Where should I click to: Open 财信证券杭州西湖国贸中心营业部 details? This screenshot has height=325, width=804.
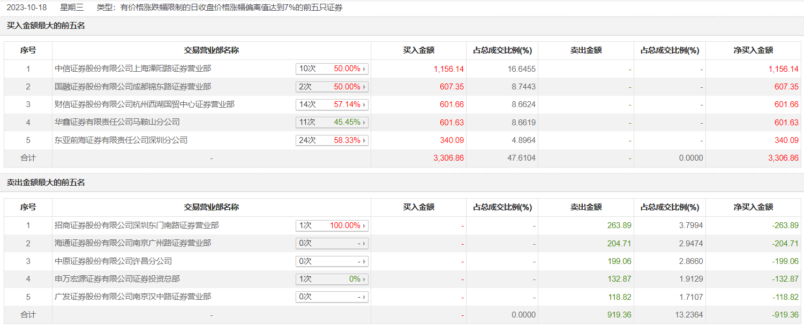(145, 104)
